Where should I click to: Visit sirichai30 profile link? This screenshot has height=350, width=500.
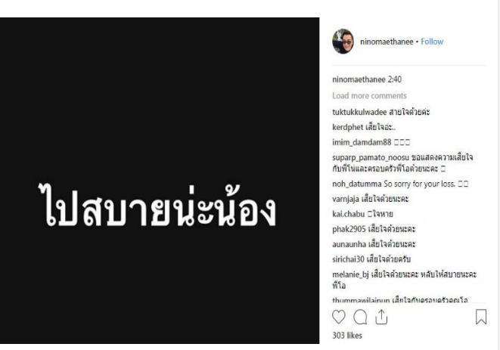coord(348,259)
